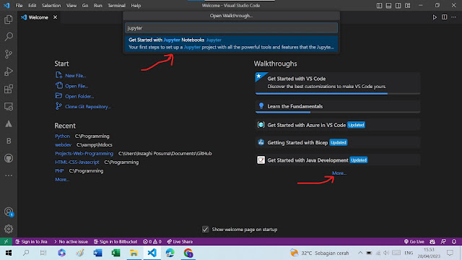Open the Terminal menu
462x260 pixels.
coord(116,6)
